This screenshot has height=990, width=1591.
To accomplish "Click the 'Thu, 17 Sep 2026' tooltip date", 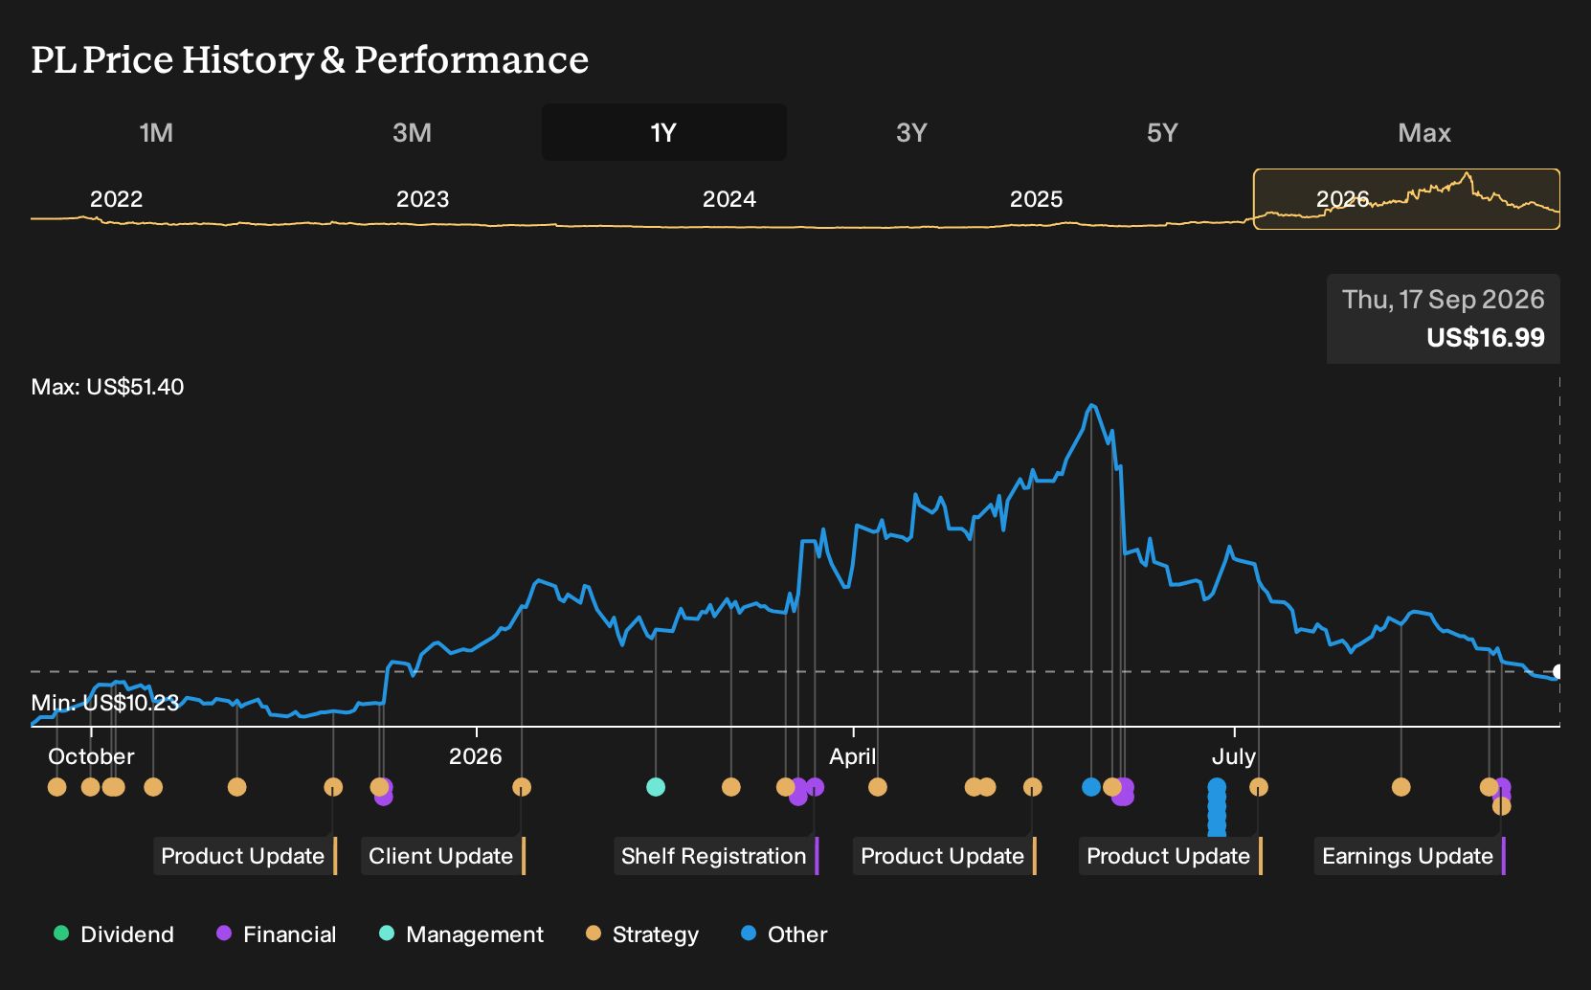I will (x=1443, y=300).
